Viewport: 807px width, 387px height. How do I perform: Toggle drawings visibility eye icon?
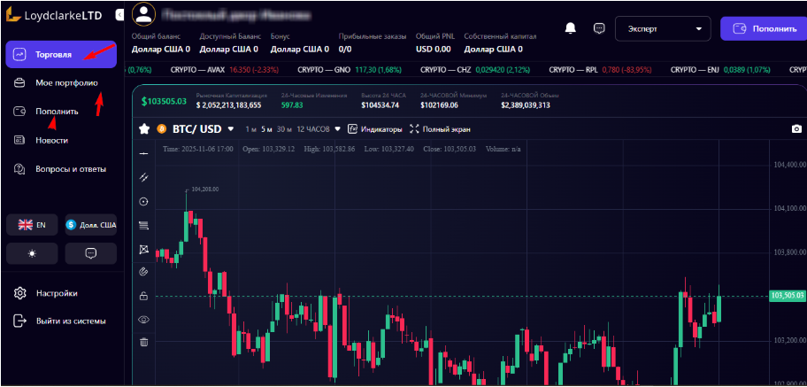tap(144, 320)
